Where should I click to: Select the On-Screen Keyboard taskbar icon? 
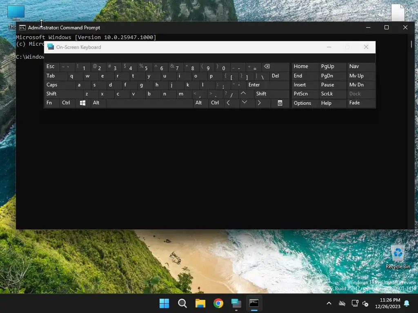point(236,303)
